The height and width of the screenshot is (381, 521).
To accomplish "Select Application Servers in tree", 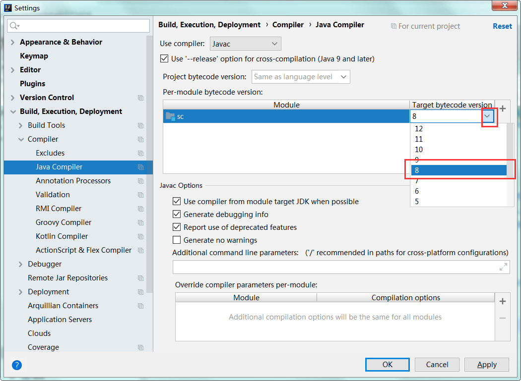I will tap(60, 320).
